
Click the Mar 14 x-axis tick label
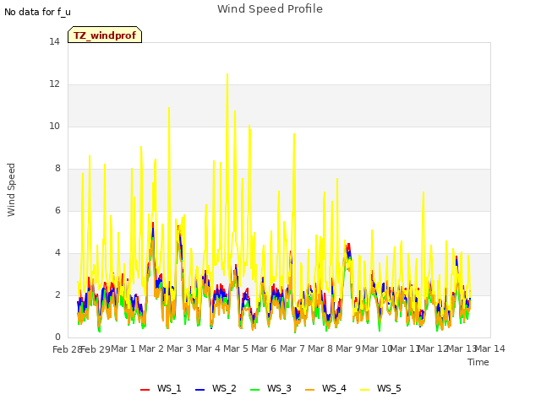[x=490, y=348]
